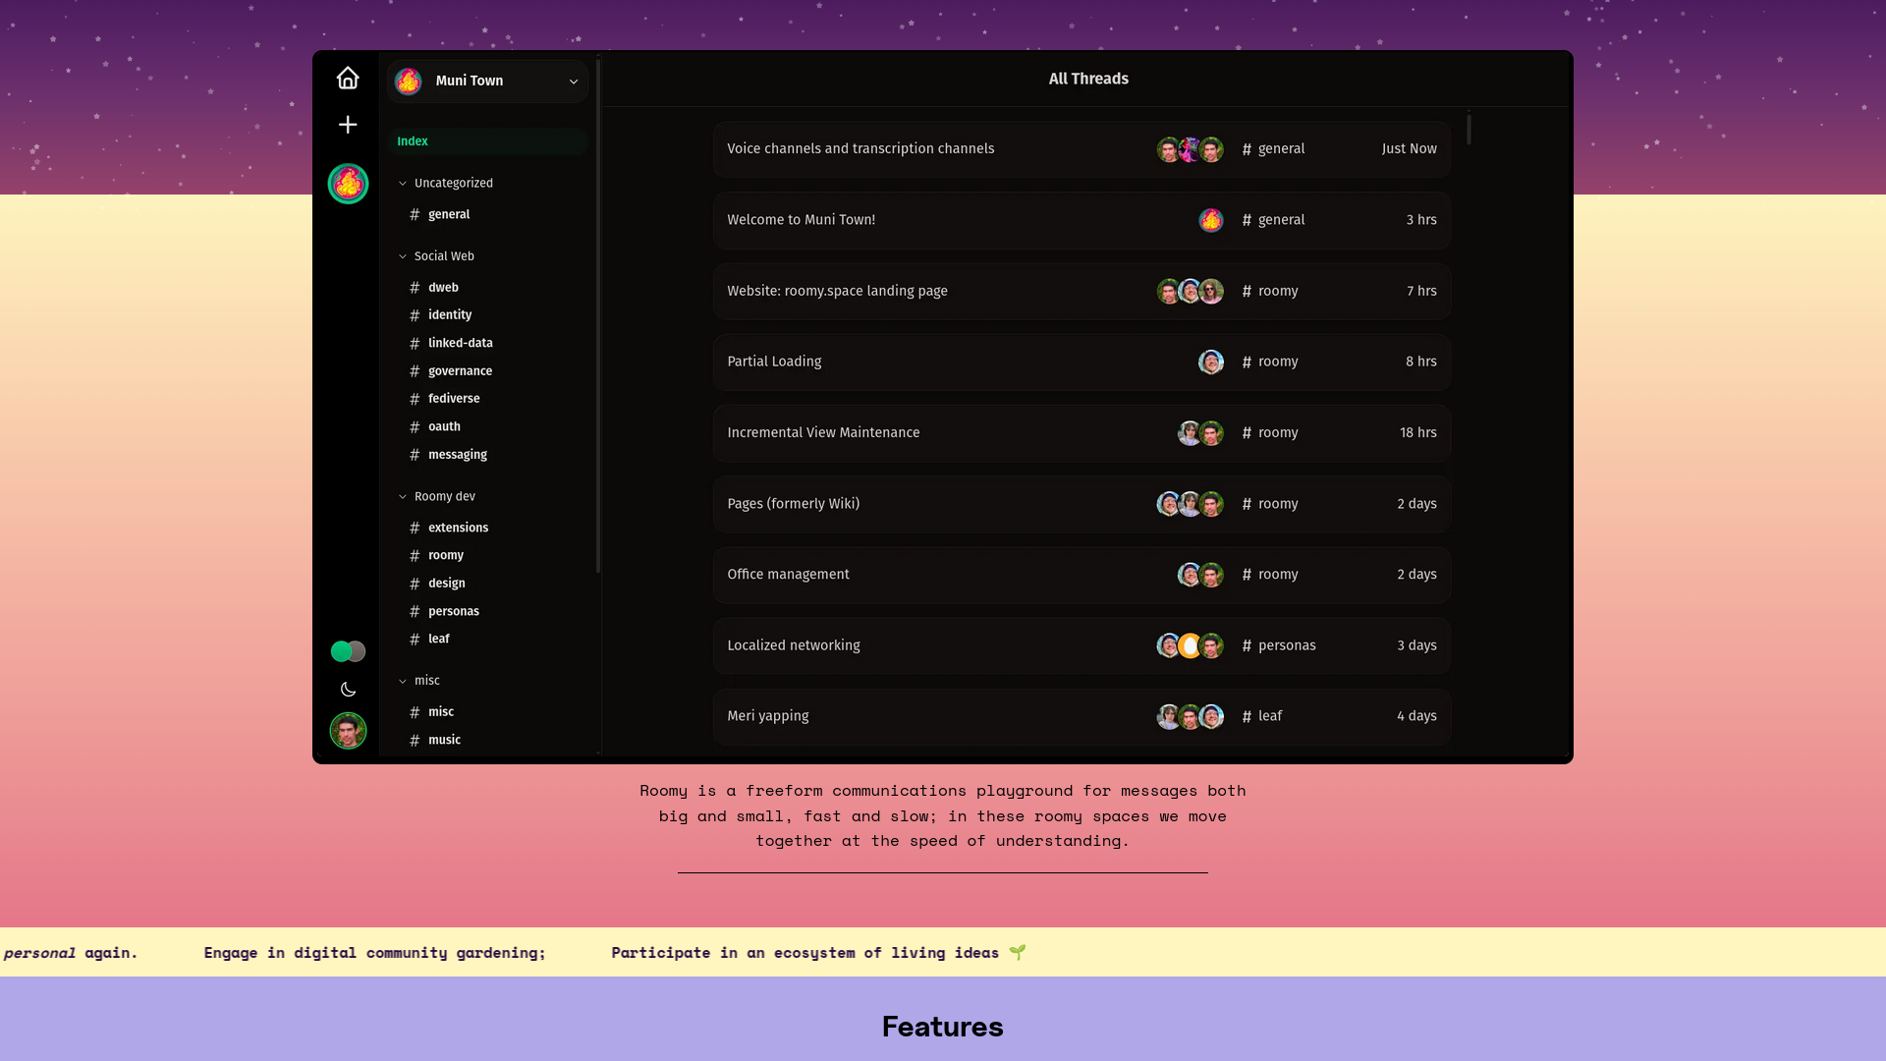The image size is (1886, 1061).
Task: Toggle the green switch above moon icon
Action: coord(348,651)
